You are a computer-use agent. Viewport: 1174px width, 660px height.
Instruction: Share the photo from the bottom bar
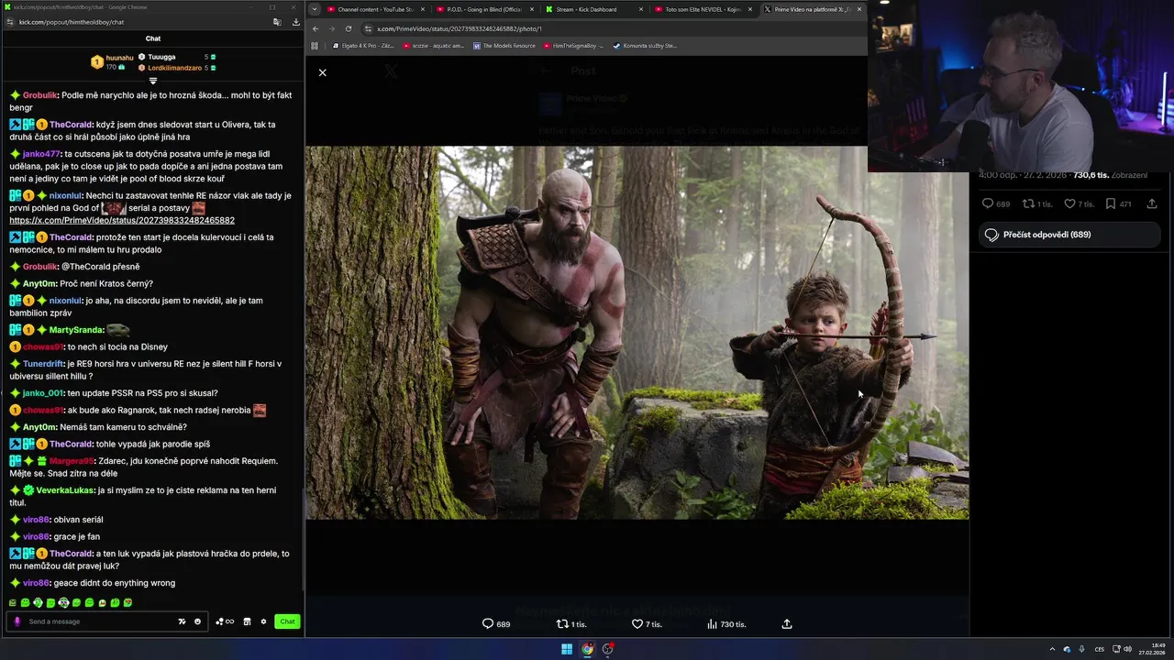[x=786, y=624]
